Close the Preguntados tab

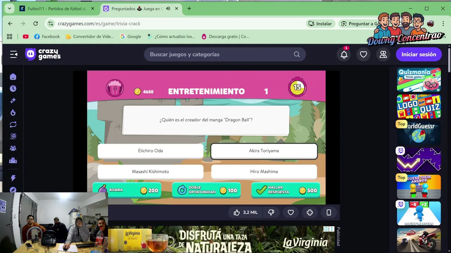click(x=177, y=9)
